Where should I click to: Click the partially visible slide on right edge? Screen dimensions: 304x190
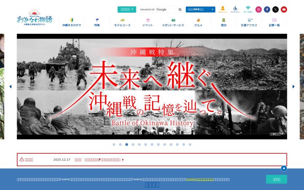[x=302, y=87]
